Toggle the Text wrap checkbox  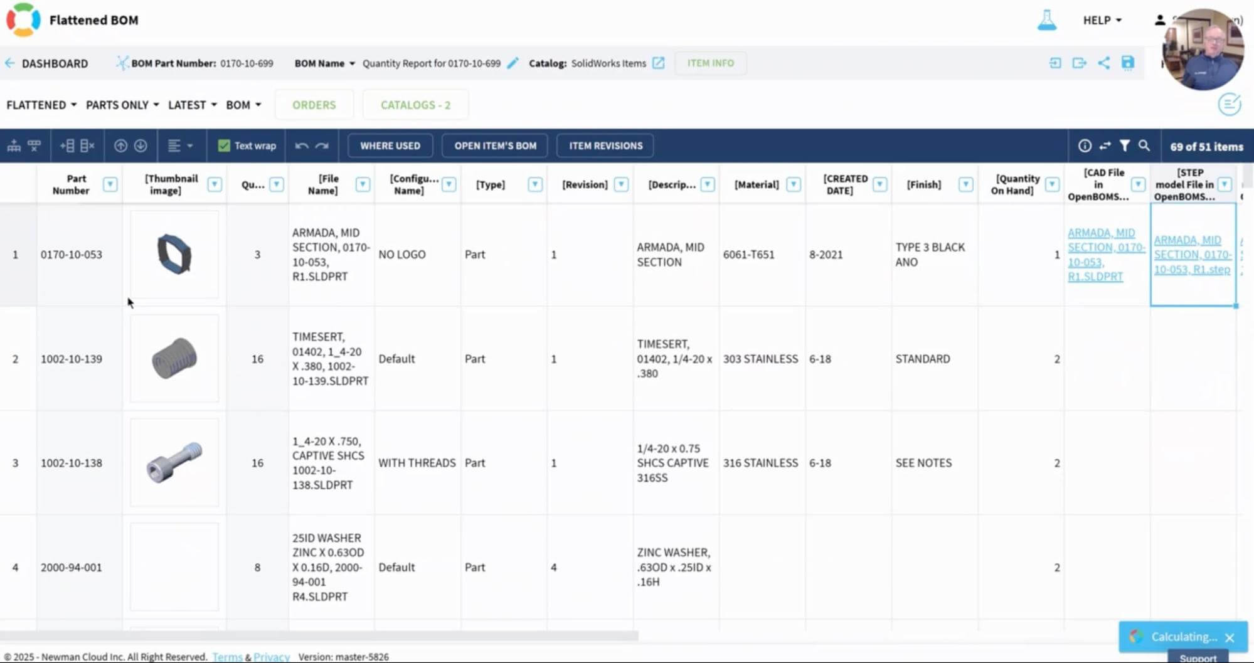tap(223, 146)
